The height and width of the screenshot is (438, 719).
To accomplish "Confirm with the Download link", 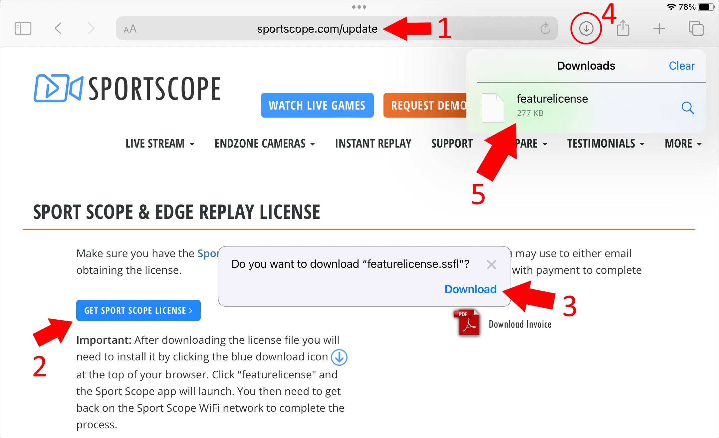I will point(470,289).
